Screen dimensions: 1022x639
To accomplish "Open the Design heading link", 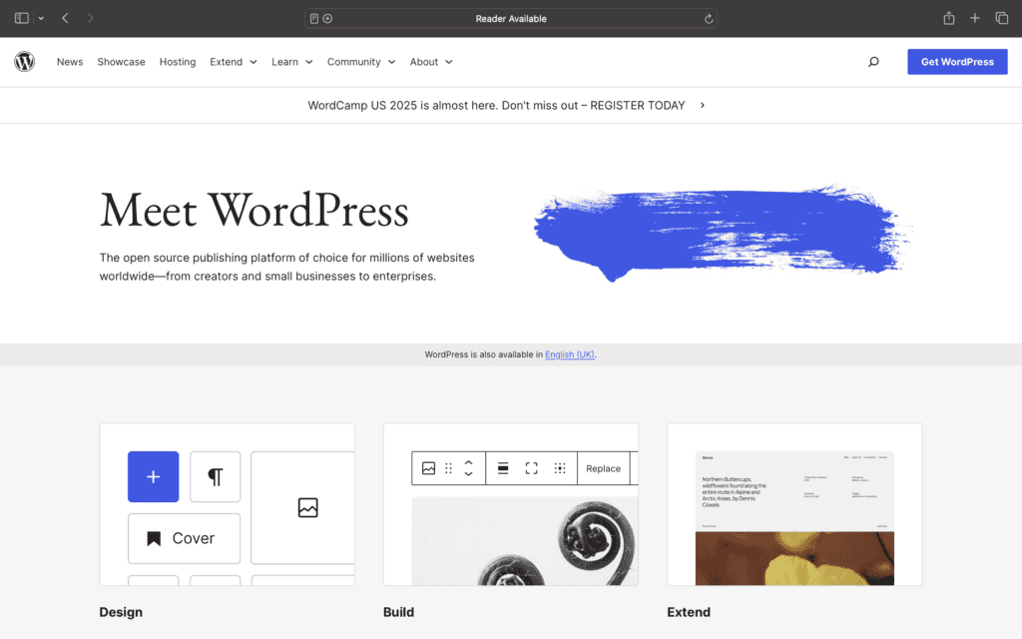I will pyautogui.click(x=121, y=612).
